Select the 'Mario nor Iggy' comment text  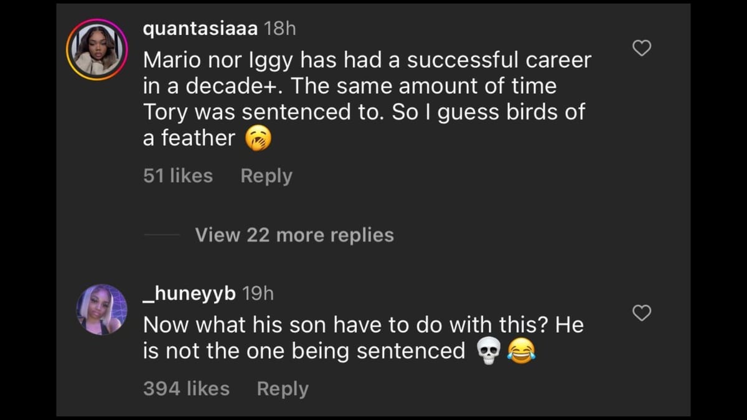point(367,61)
